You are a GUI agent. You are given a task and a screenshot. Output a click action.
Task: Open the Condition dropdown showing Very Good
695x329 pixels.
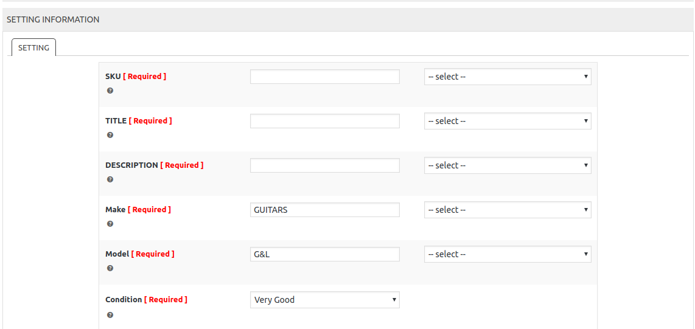point(324,300)
